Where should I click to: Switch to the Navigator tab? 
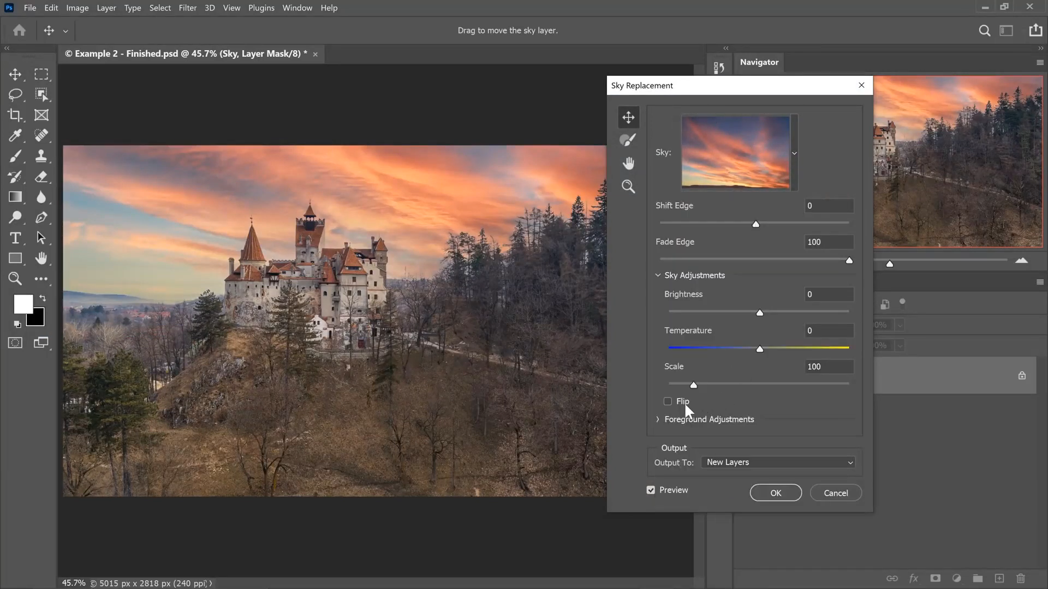pos(759,62)
